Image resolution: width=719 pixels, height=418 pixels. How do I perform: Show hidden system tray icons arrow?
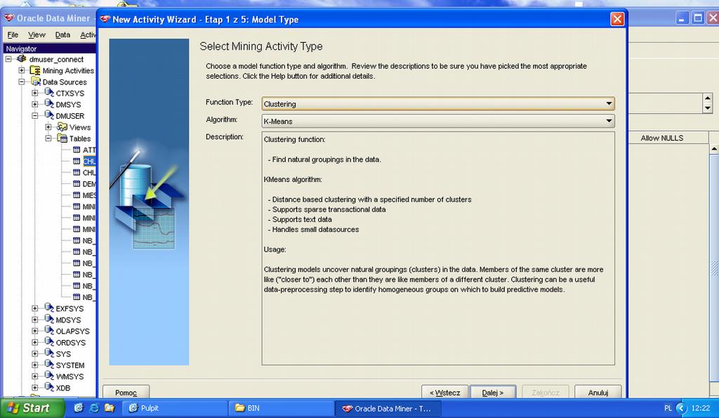(x=681, y=408)
